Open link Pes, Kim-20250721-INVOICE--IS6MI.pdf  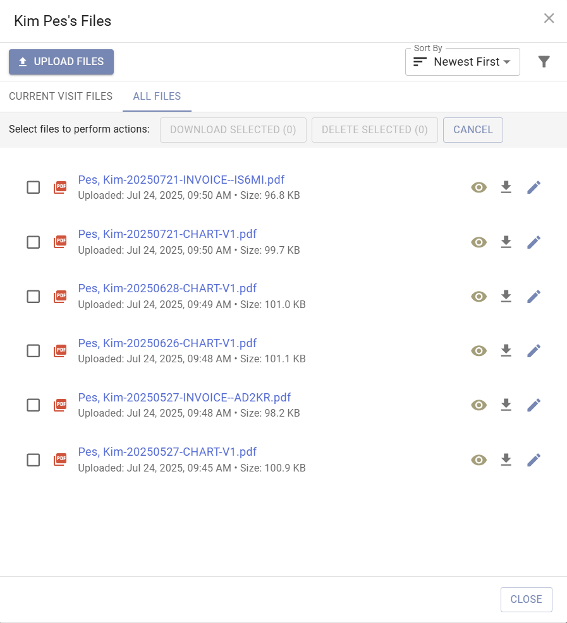coord(181,180)
